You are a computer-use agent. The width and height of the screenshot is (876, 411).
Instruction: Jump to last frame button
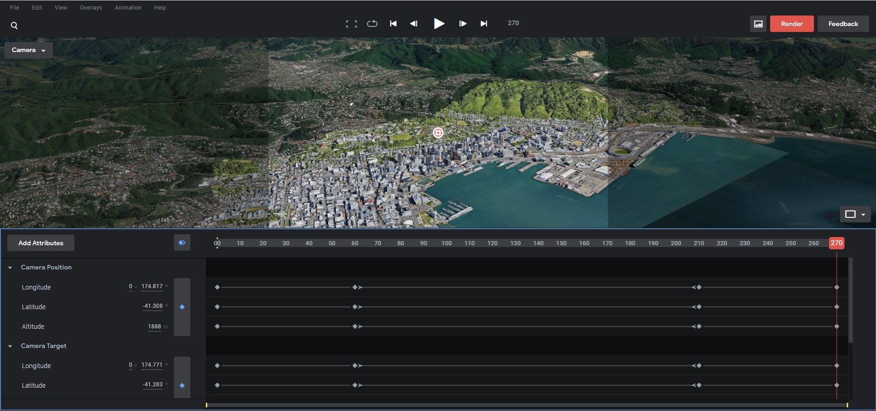point(484,24)
